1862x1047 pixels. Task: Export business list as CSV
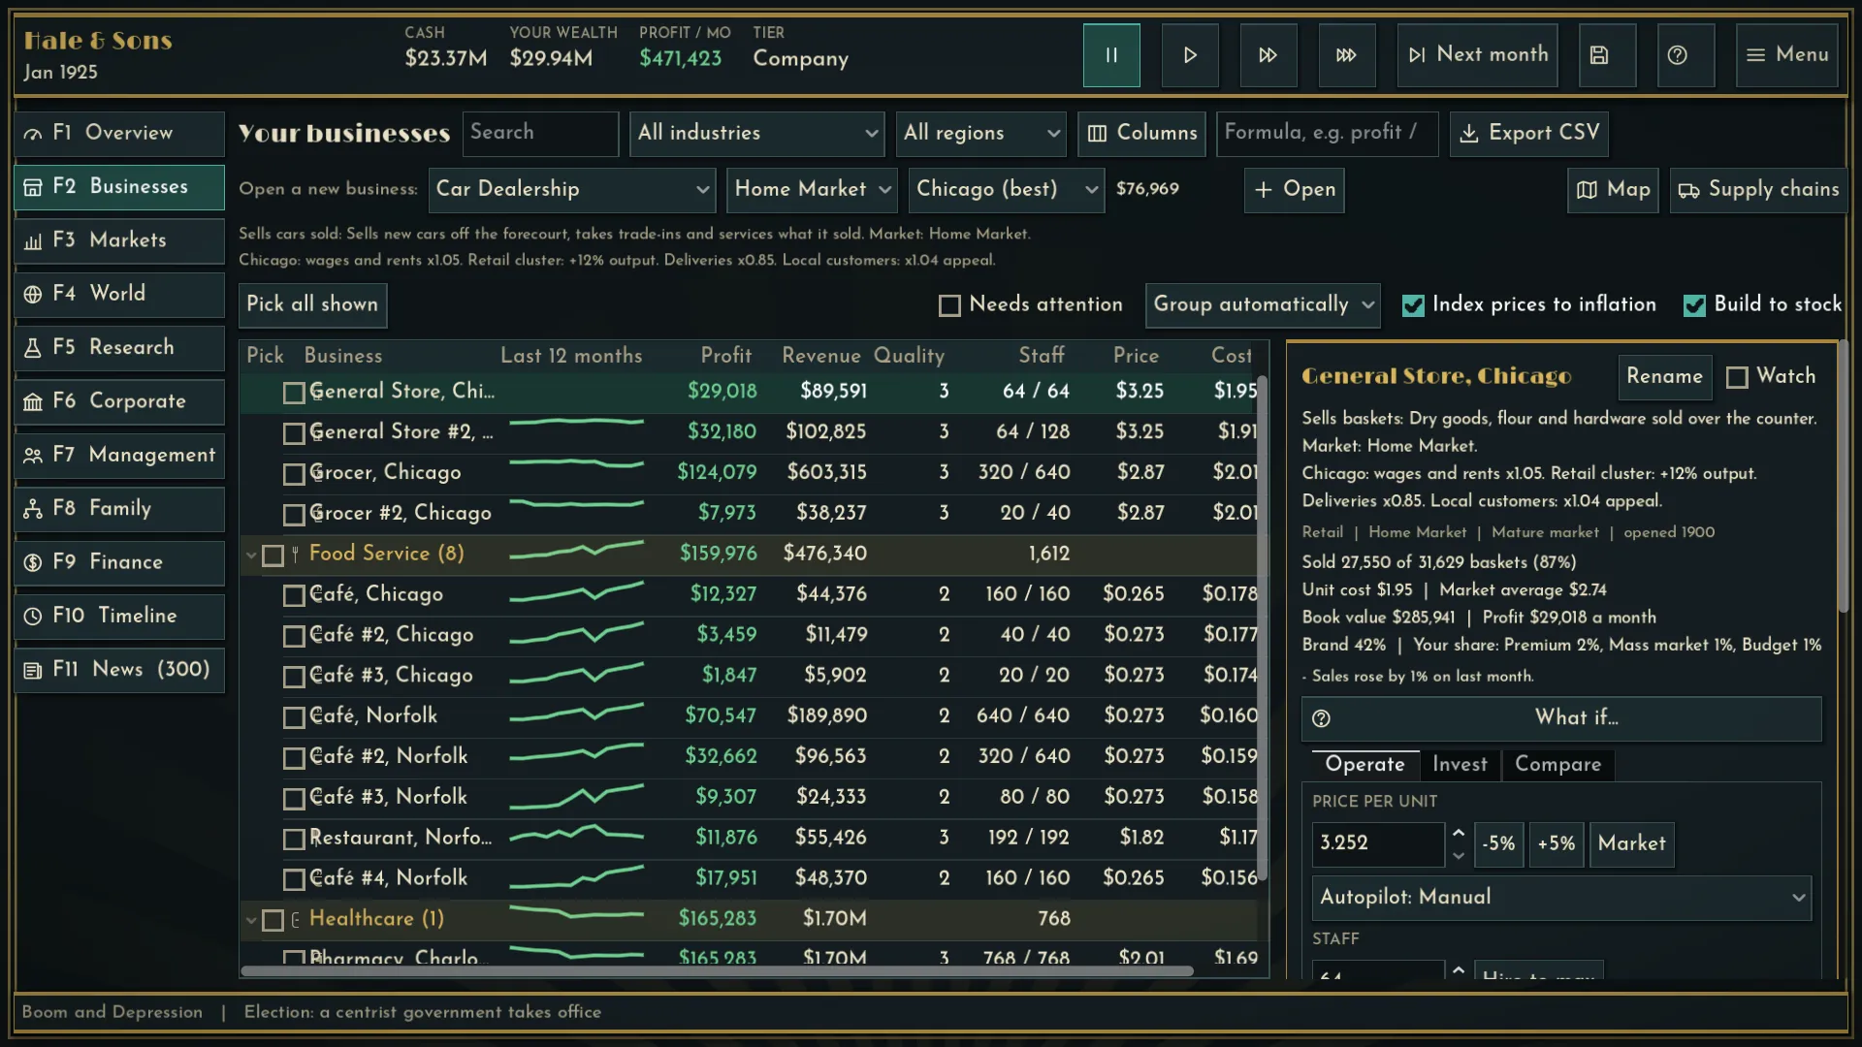click(x=1529, y=134)
